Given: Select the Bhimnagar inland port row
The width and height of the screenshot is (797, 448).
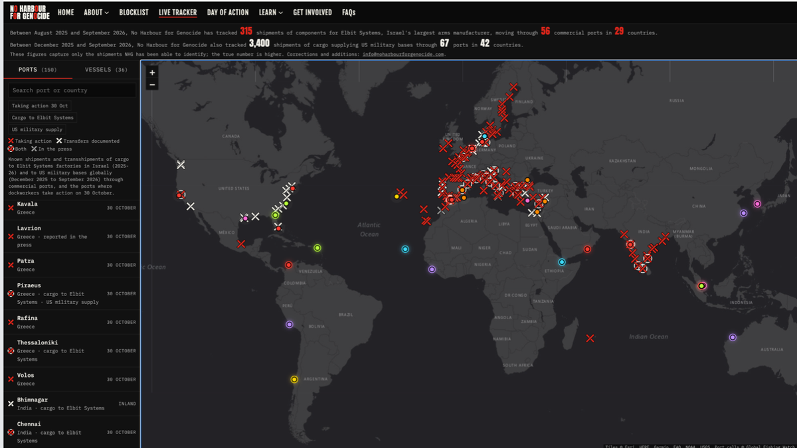Looking at the screenshot, I should click(72, 404).
